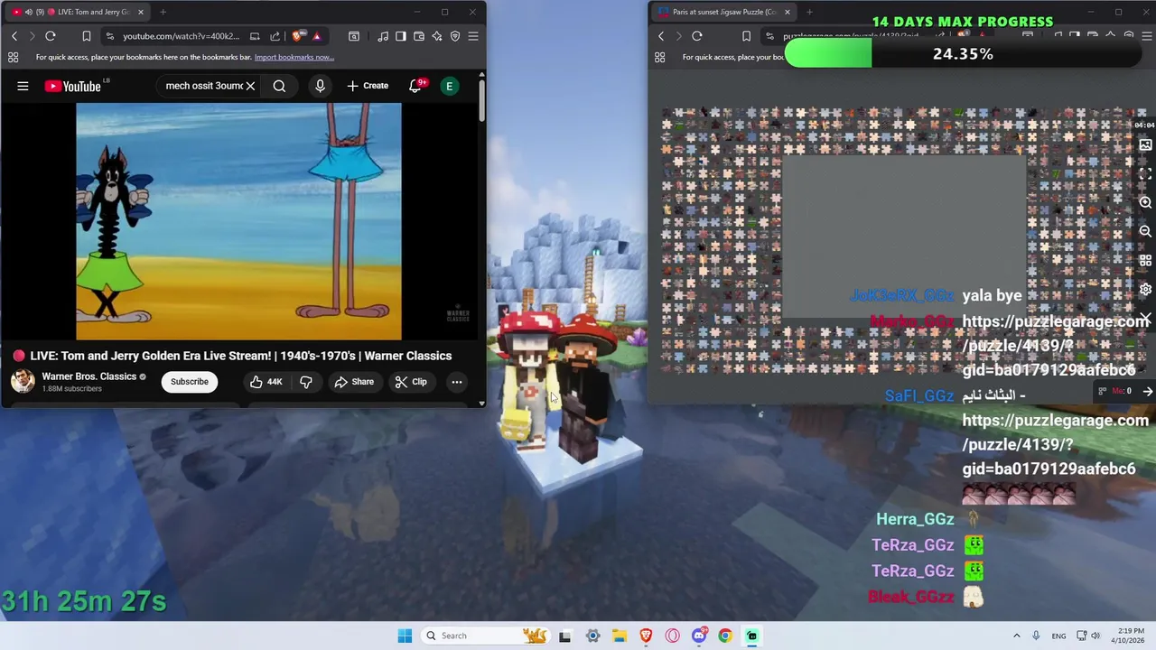Open Brave Rewards triangle icon
This screenshot has height=650, width=1156.
pyautogui.click(x=316, y=36)
